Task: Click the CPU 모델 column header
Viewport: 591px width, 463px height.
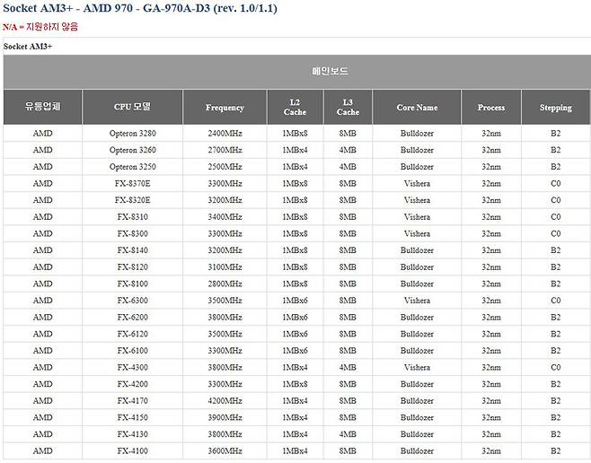Action: (x=132, y=107)
